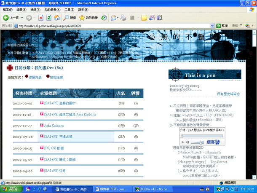Refresh the page using the green arrows icon
The width and height of the screenshot is (257, 193).
(x=49, y=18)
